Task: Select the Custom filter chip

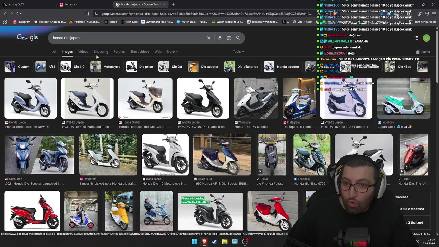Action: coord(18,67)
